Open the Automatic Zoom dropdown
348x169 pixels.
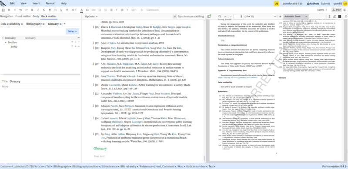[296, 17]
